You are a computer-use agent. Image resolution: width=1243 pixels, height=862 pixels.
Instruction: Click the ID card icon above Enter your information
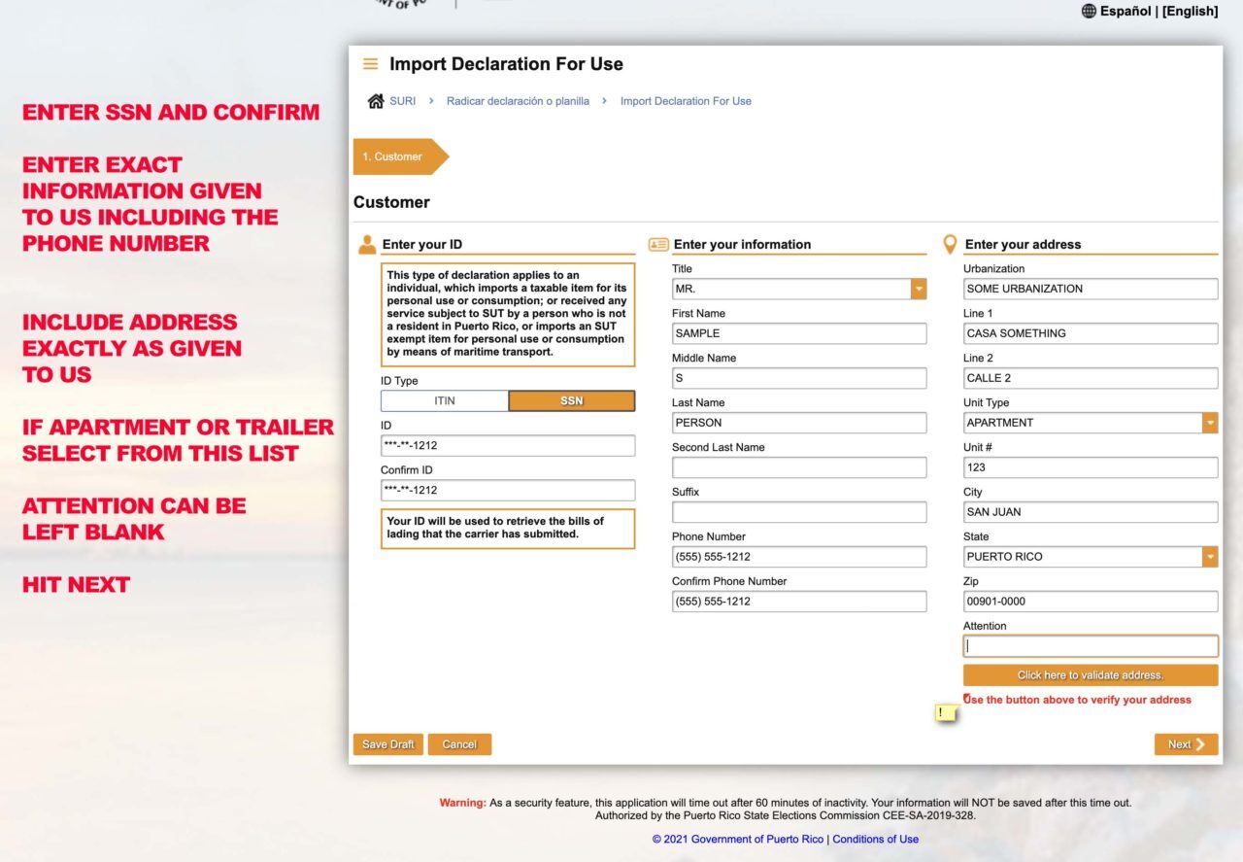click(x=657, y=244)
